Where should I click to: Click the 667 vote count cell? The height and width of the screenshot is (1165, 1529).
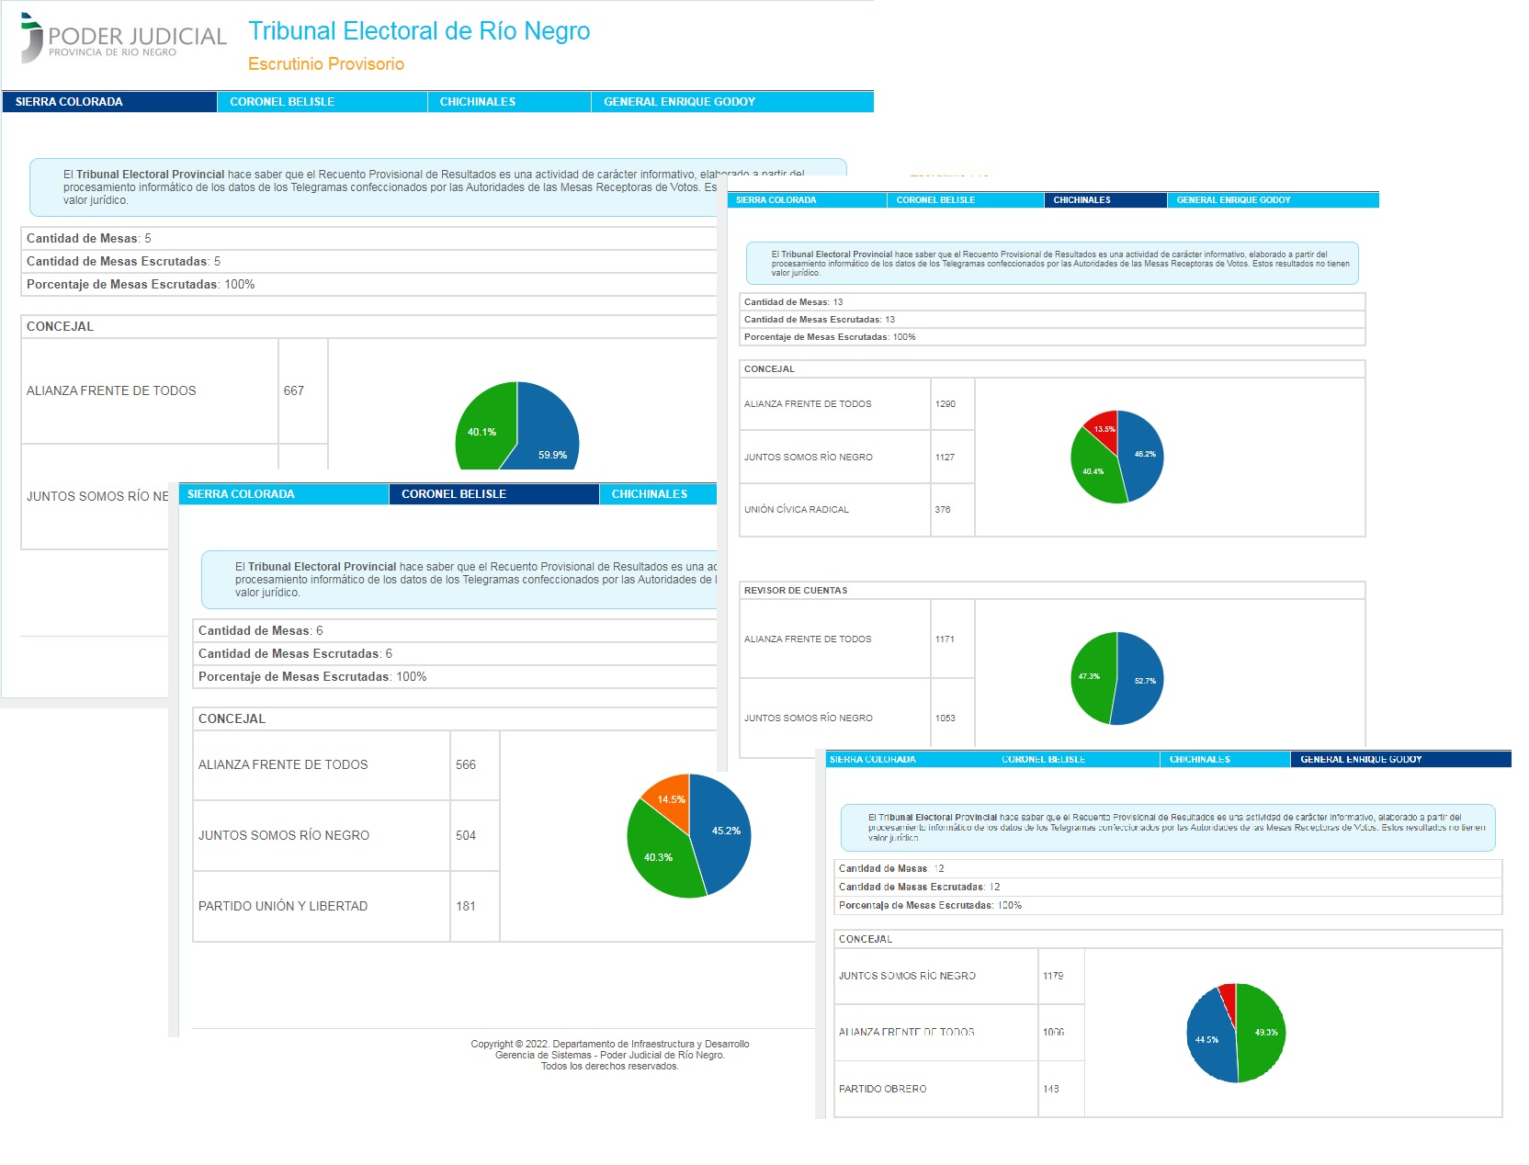(x=294, y=391)
